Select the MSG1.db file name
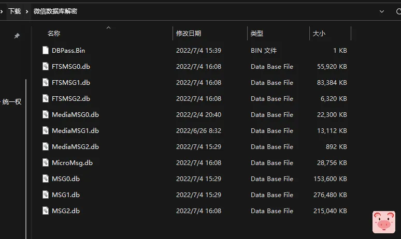 (x=66, y=195)
